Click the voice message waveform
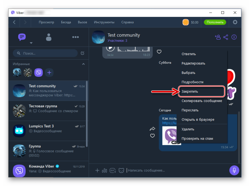The height and width of the screenshot is (186, 250). (134, 49)
